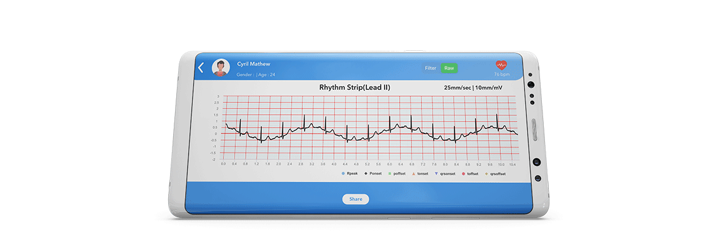Open Cyril Mathew's profile avatar
This screenshot has width=720, height=248.
point(220,68)
